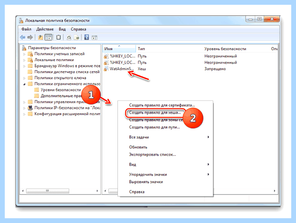Open the Действие menu
The image size is (296, 223).
[x=45, y=29]
